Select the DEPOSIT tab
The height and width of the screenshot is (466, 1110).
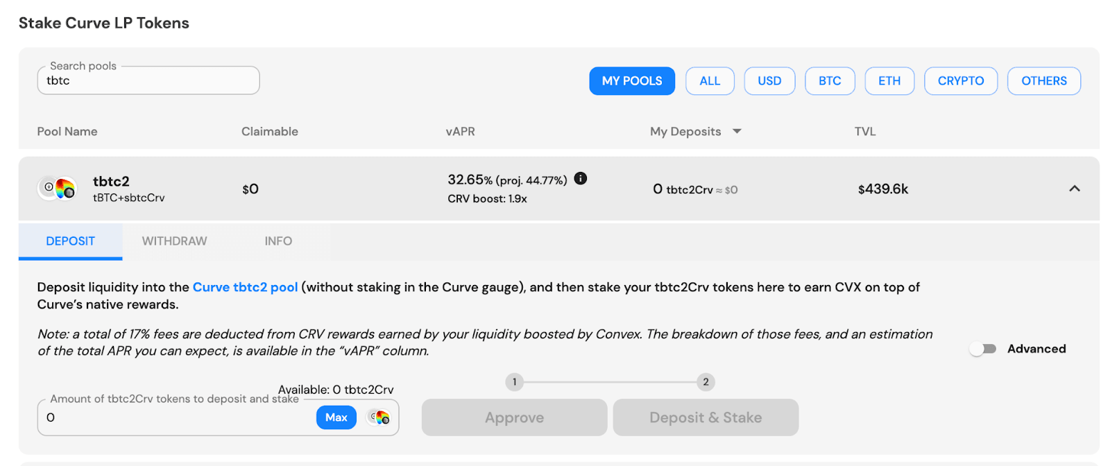tap(70, 241)
